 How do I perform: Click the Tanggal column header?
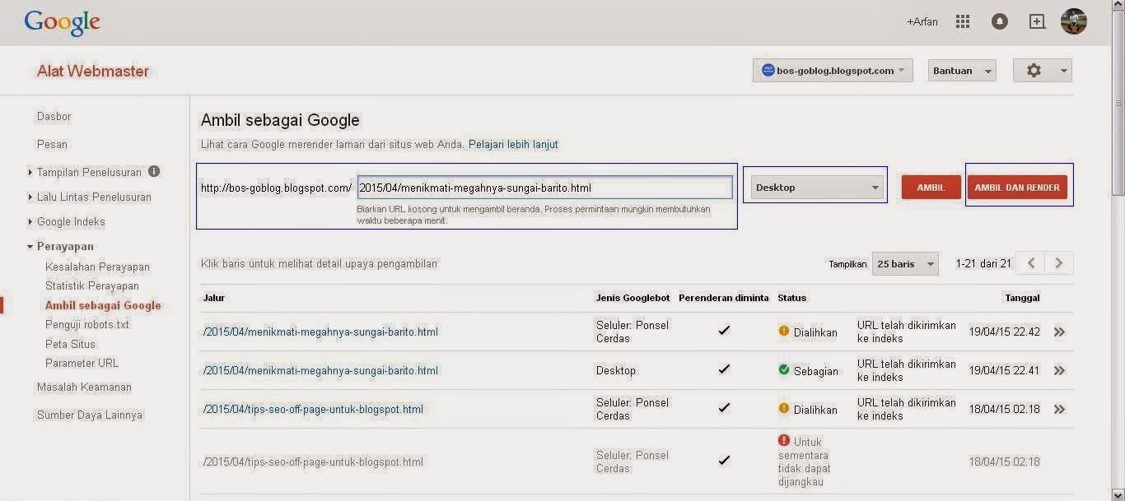pyautogui.click(x=1022, y=298)
